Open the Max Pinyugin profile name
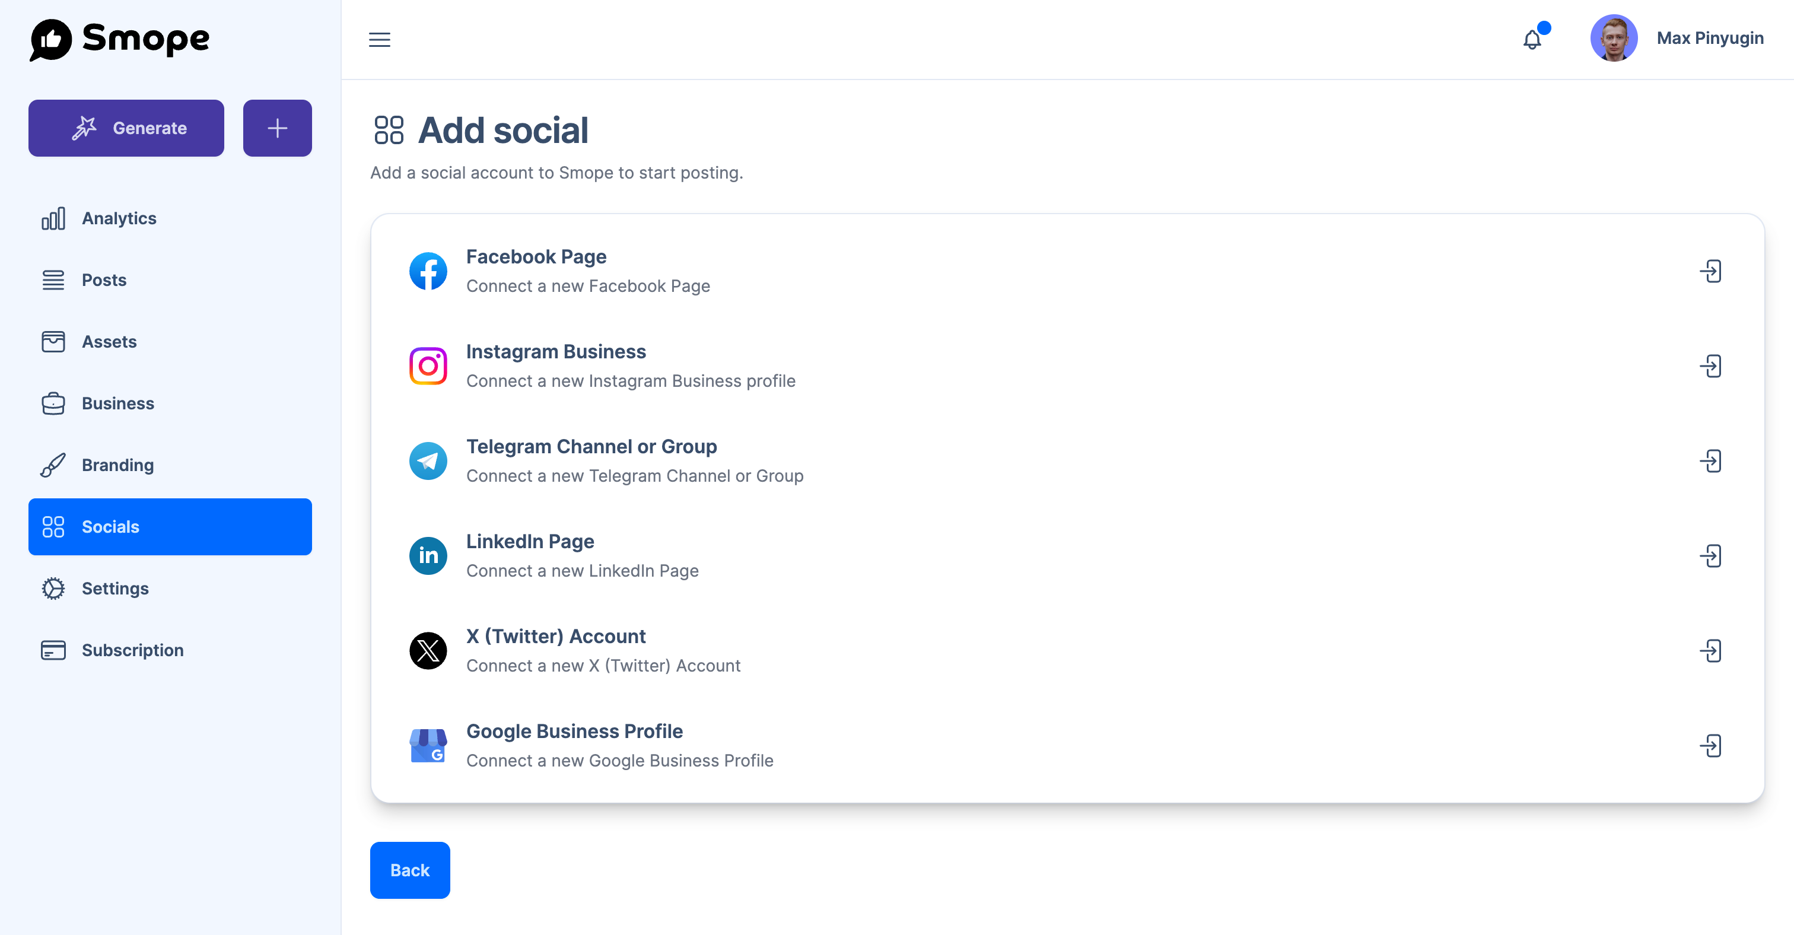This screenshot has width=1794, height=935. point(1710,39)
